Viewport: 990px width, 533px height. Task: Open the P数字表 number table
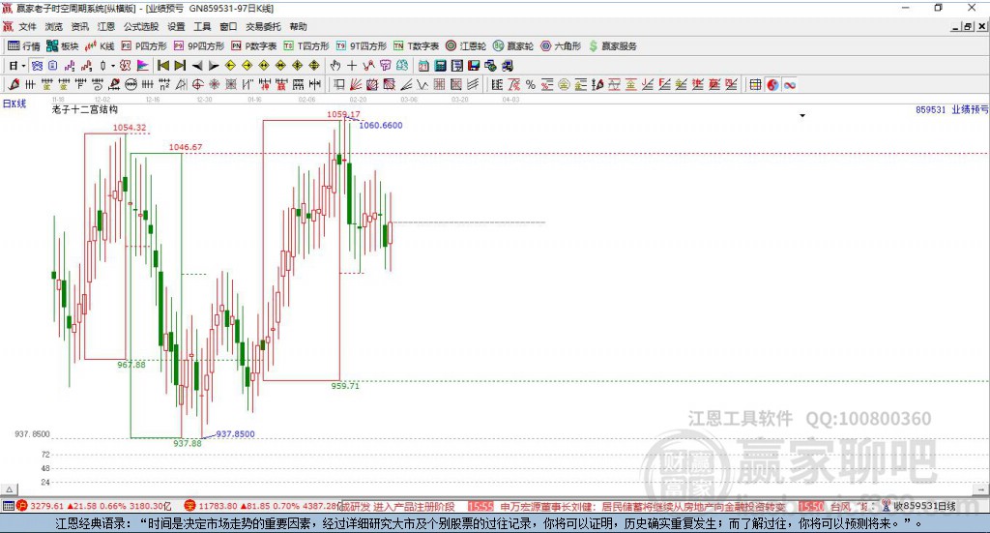pos(254,46)
